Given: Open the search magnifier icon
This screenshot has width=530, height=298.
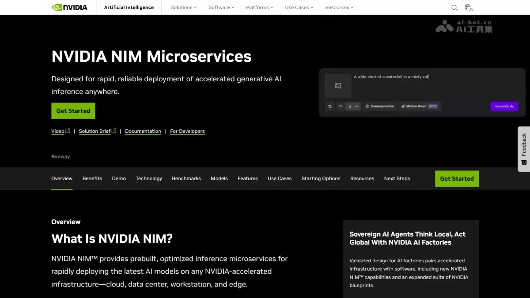Looking at the screenshot, I should (454, 8).
